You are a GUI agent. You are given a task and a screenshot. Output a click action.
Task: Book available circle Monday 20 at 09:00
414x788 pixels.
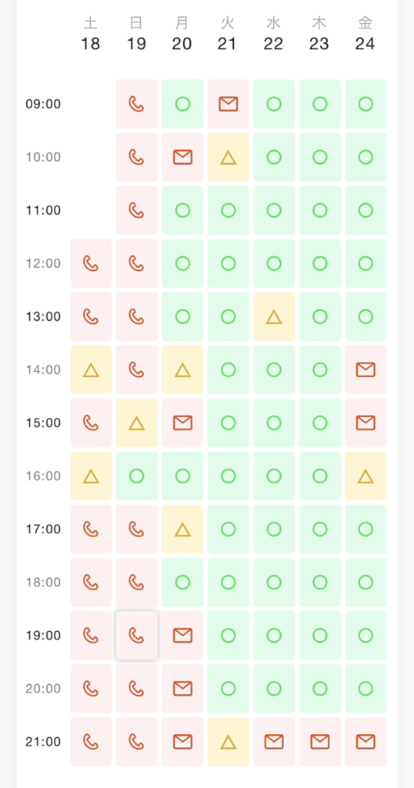coord(182,104)
